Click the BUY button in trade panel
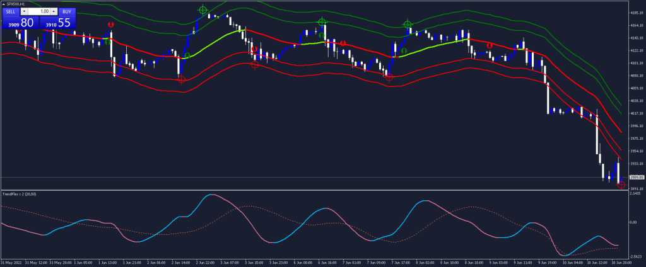Screen dimensions: 646x267 tap(68, 11)
